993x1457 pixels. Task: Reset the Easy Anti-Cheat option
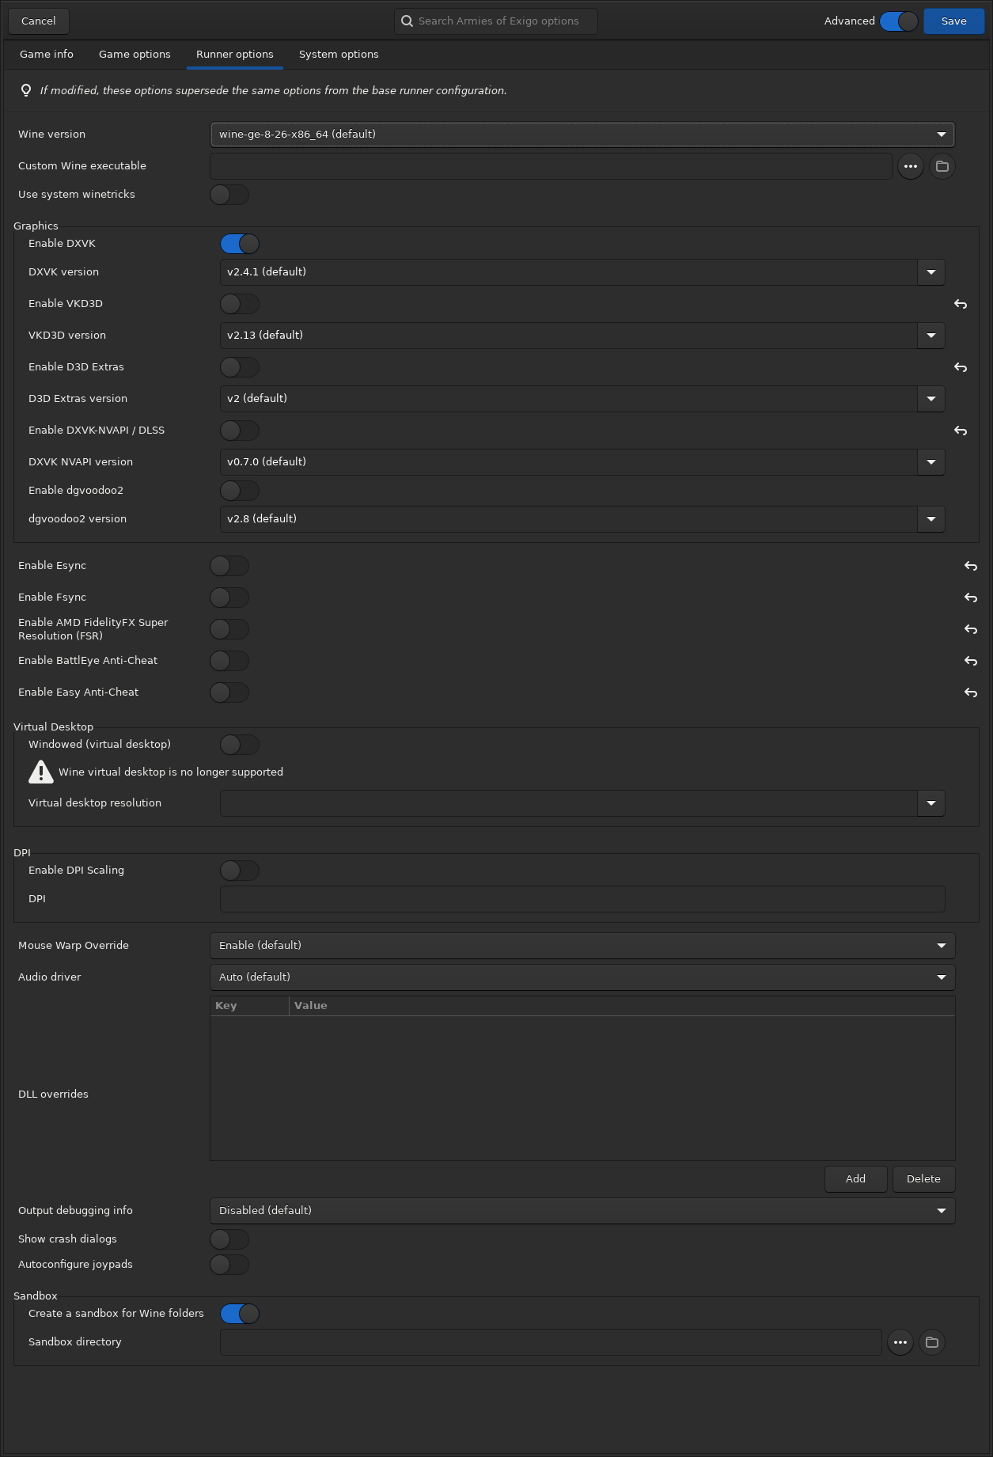(x=971, y=692)
